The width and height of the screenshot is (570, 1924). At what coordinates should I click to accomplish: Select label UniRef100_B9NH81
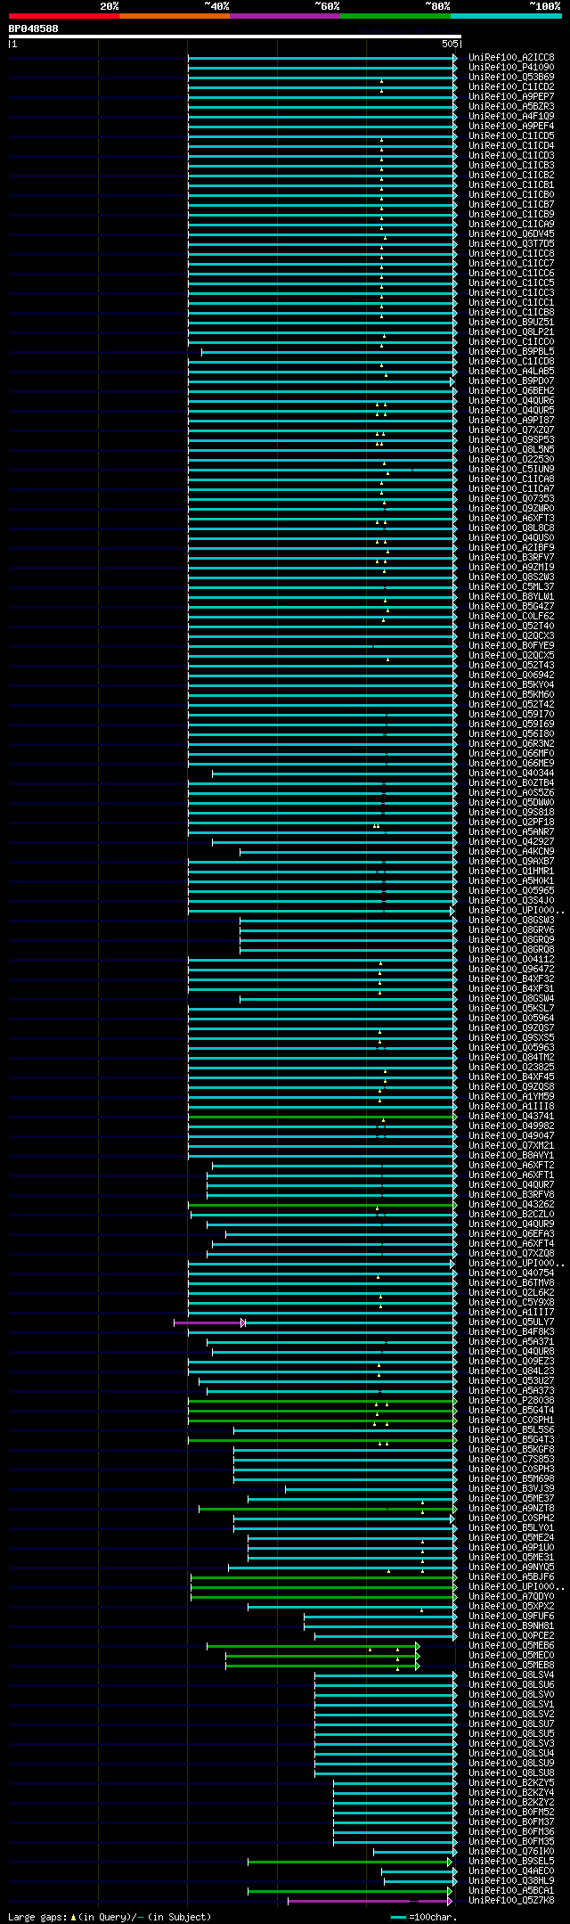coord(511,1625)
